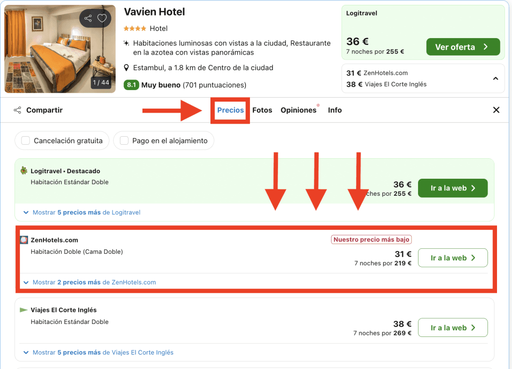Collapse the other prices chevron top right
512x369 pixels.
point(495,79)
